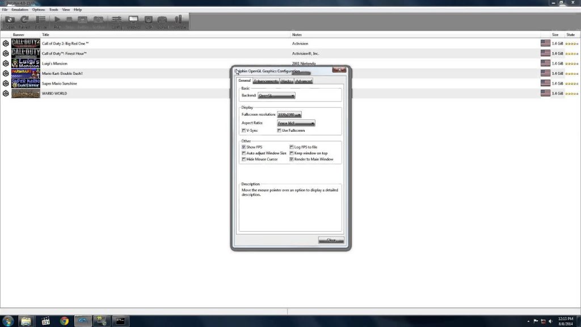
Task: Open the Fullscreen resolution dropdown
Action: (x=288, y=114)
